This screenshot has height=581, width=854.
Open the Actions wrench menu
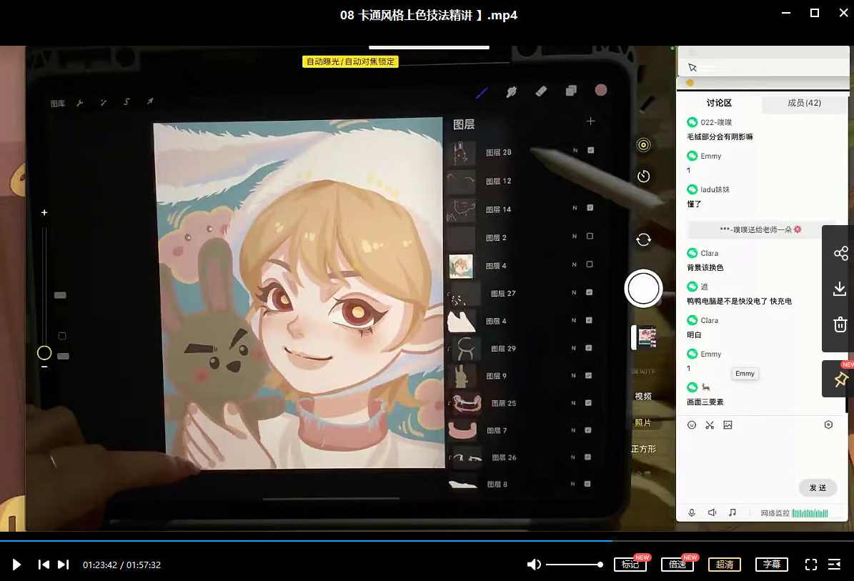tap(80, 103)
